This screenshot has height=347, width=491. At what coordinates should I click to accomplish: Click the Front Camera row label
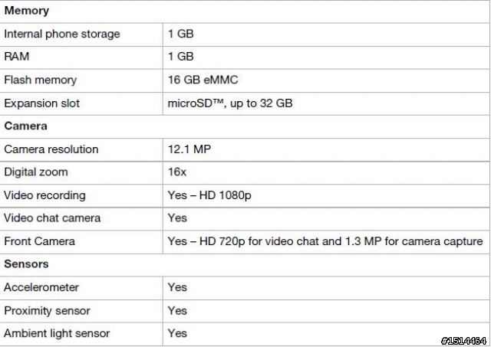pos(39,241)
